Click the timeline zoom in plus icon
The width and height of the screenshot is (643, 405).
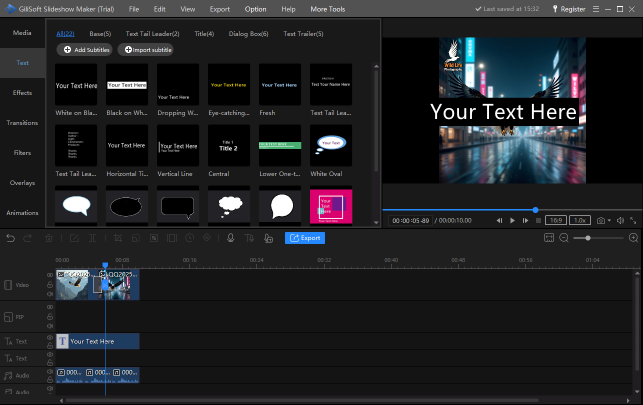coord(633,238)
